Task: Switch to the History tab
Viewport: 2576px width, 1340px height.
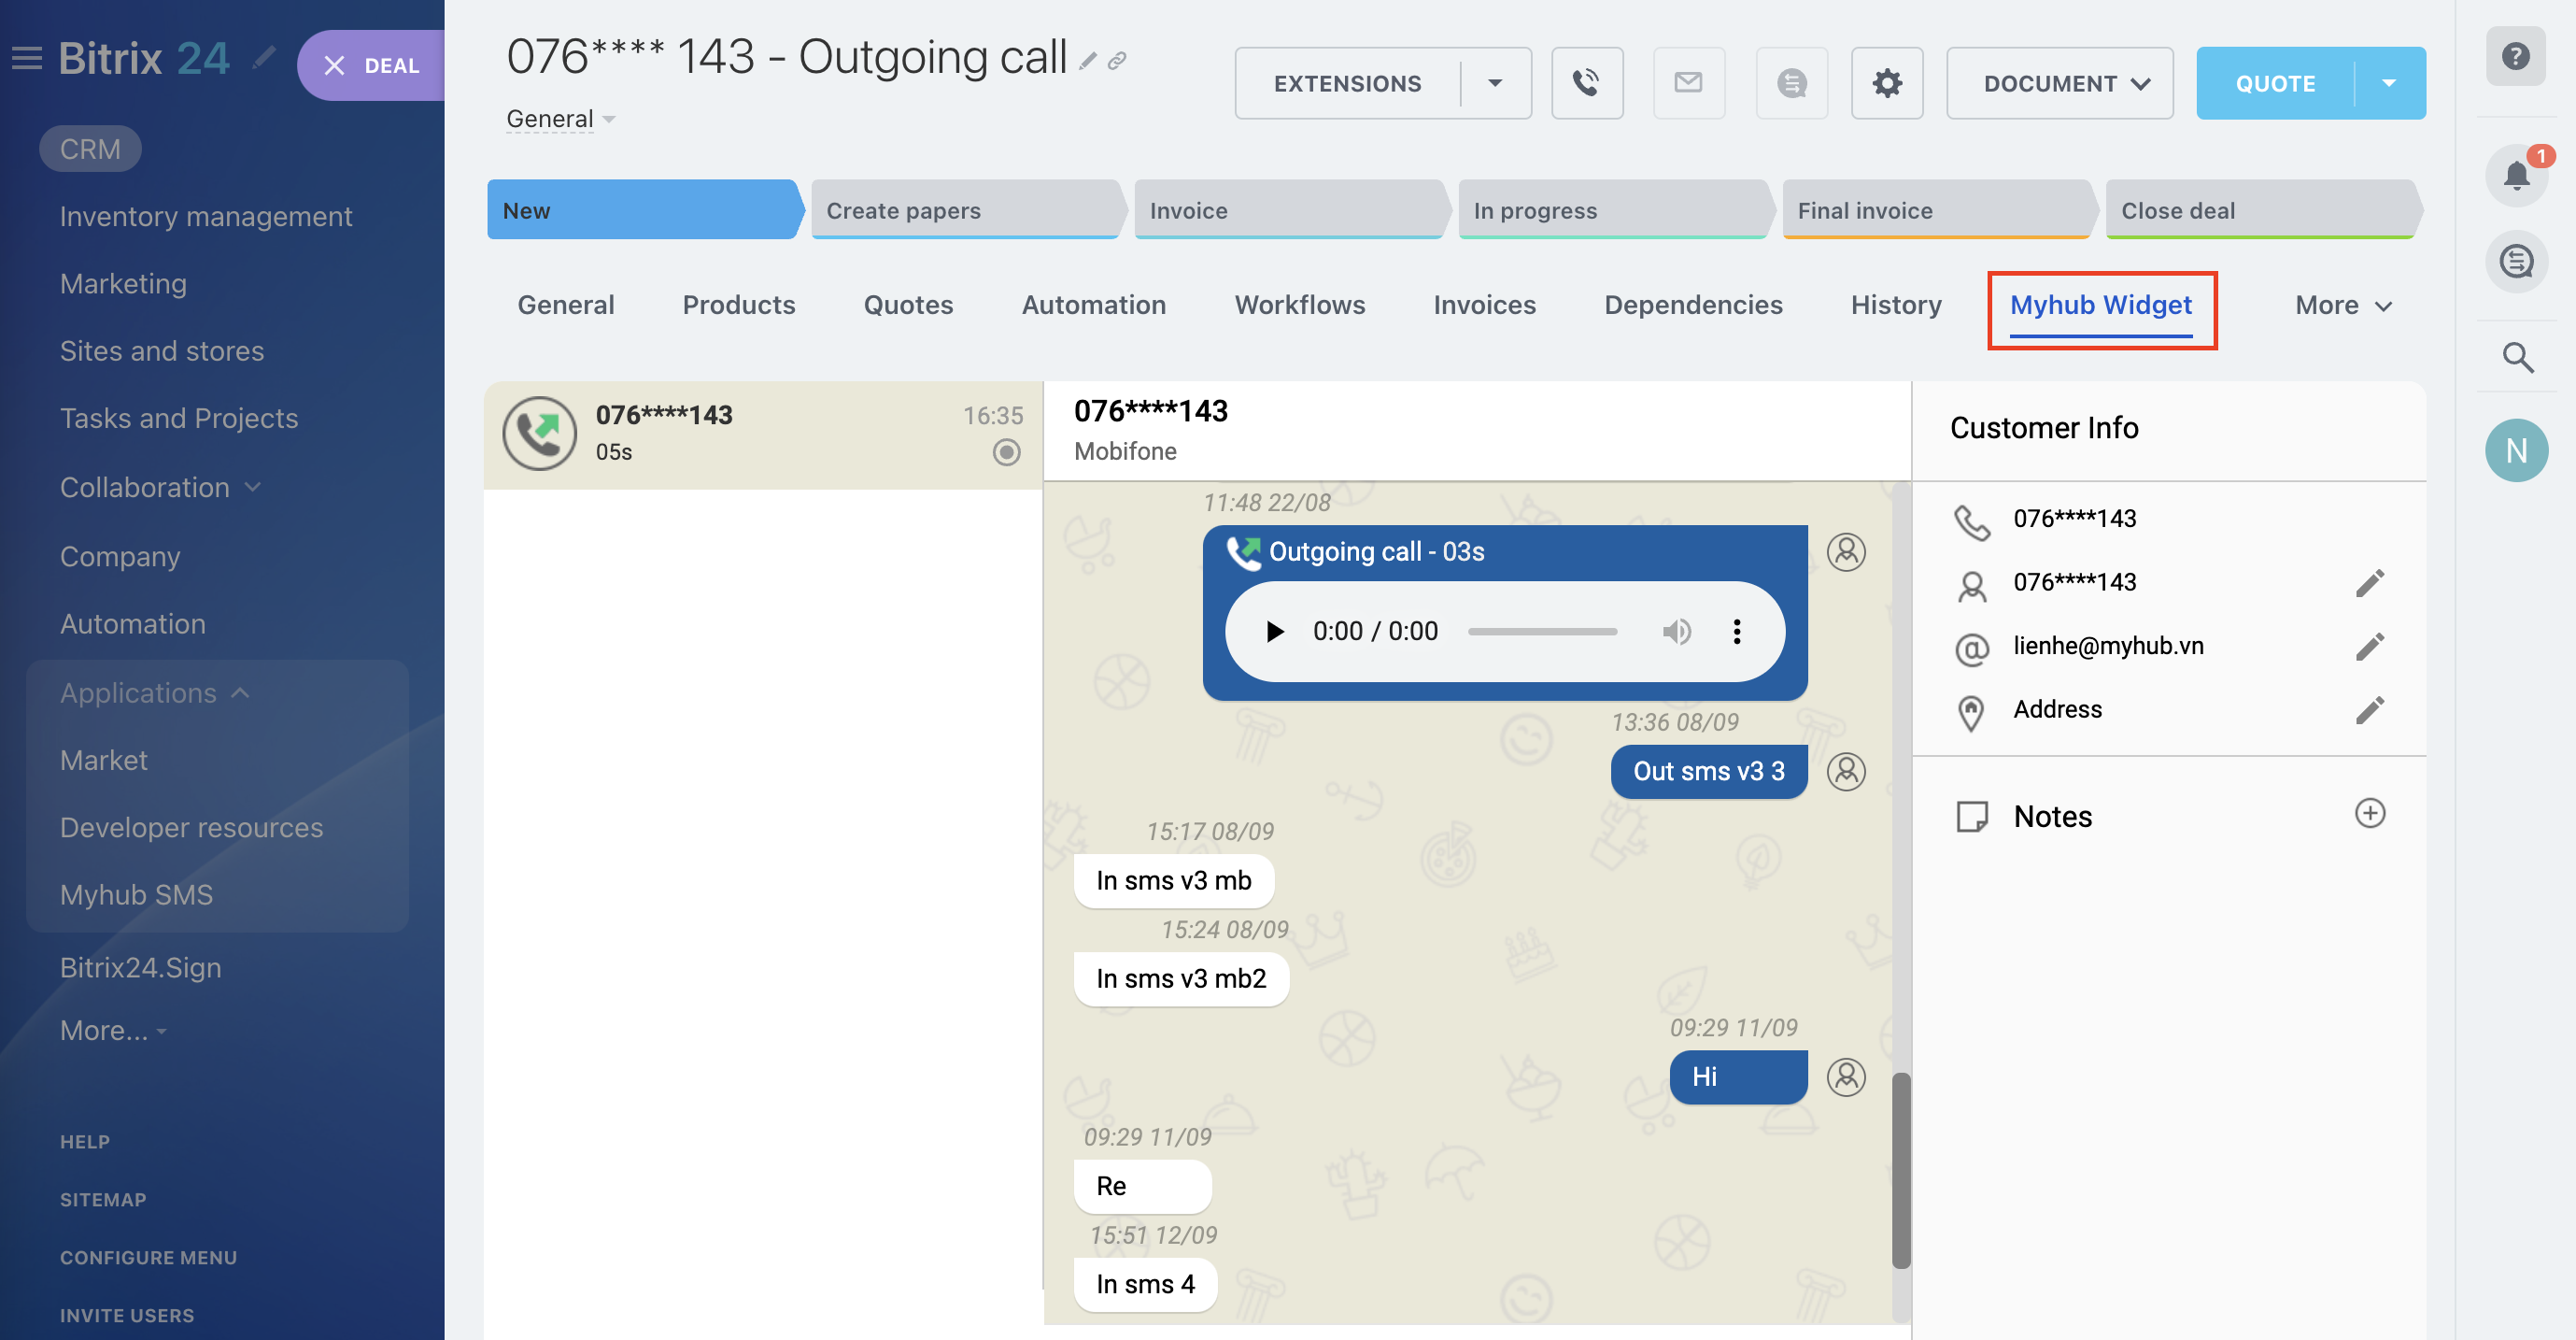Action: [x=1895, y=306]
